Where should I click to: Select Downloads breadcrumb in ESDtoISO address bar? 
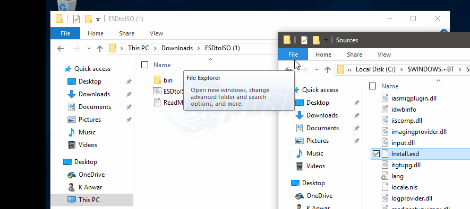[177, 48]
